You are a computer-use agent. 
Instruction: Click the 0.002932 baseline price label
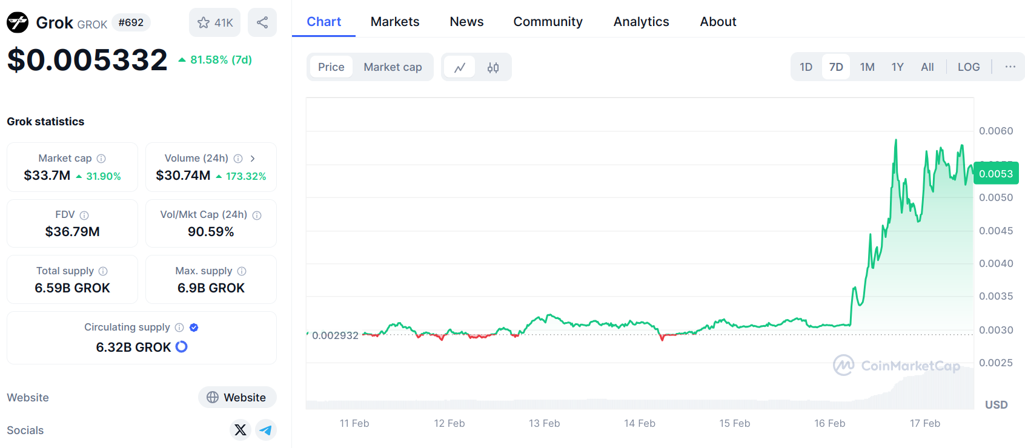(x=335, y=335)
